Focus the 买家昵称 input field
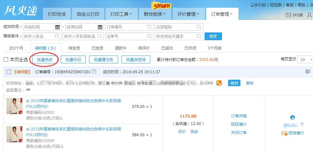The height and width of the screenshot is (152, 313). 179,27
